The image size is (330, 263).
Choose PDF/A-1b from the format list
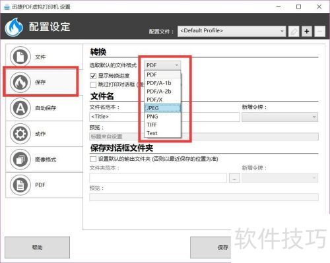162,83
